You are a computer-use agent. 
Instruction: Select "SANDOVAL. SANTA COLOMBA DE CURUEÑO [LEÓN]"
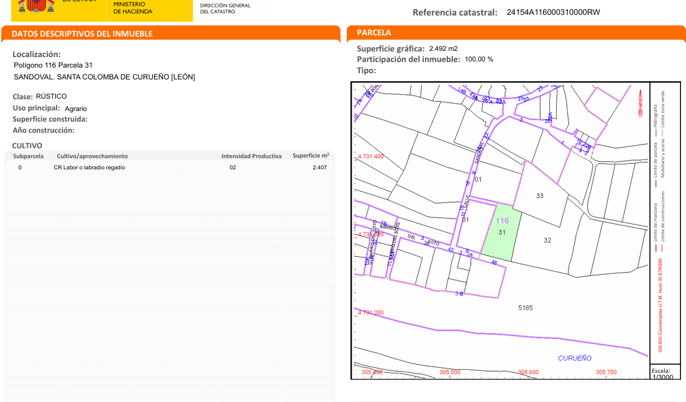[x=104, y=77]
